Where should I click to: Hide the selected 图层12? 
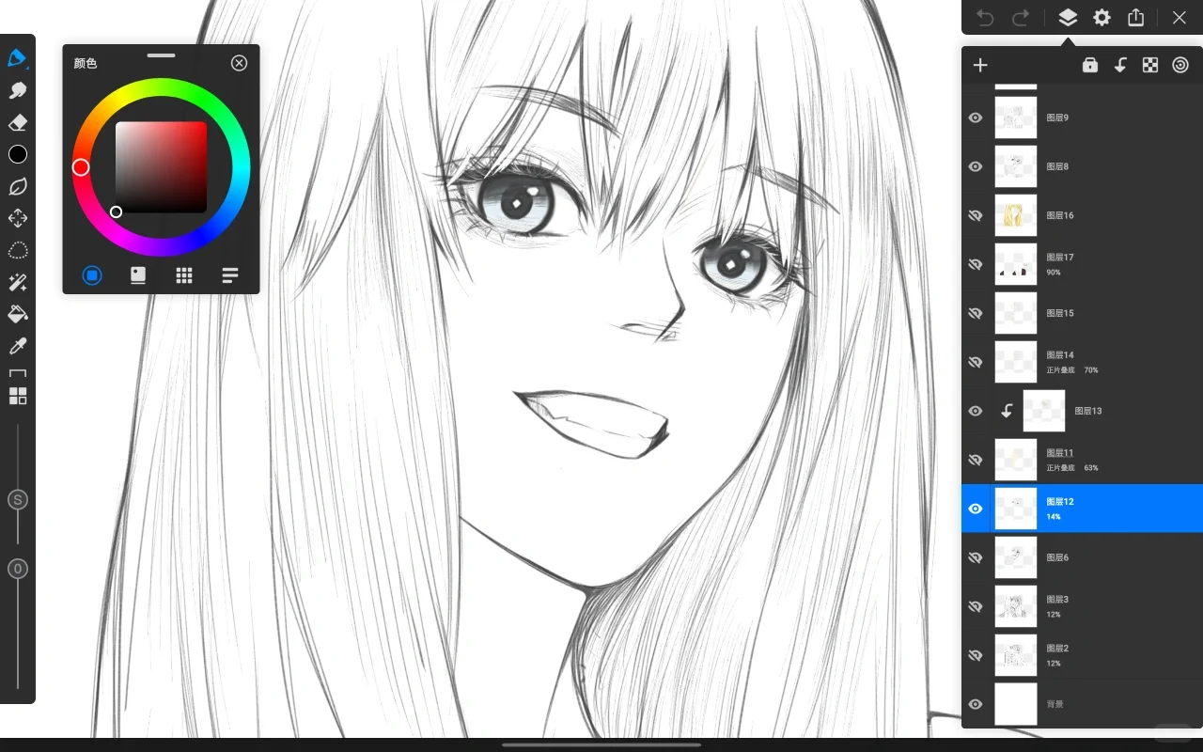click(x=976, y=509)
